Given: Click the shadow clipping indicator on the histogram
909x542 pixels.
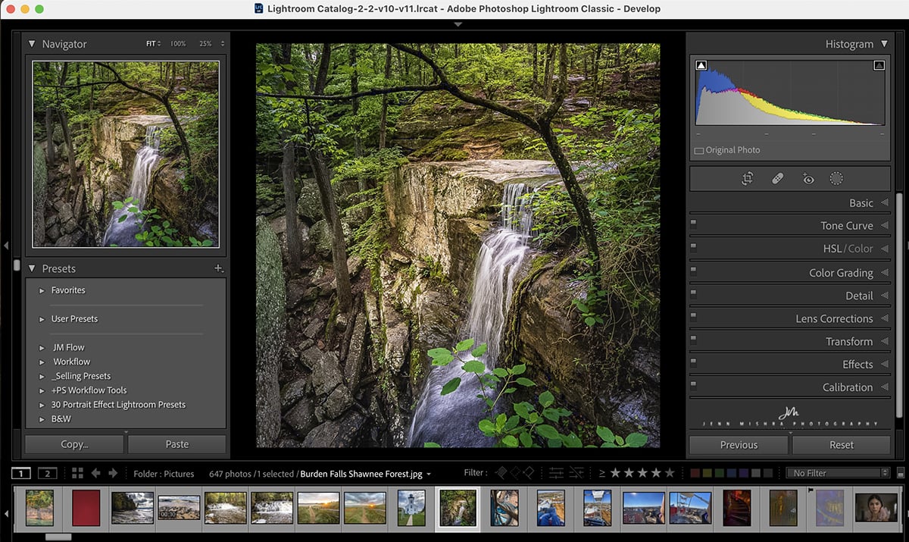Looking at the screenshot, I should point(699,65).
